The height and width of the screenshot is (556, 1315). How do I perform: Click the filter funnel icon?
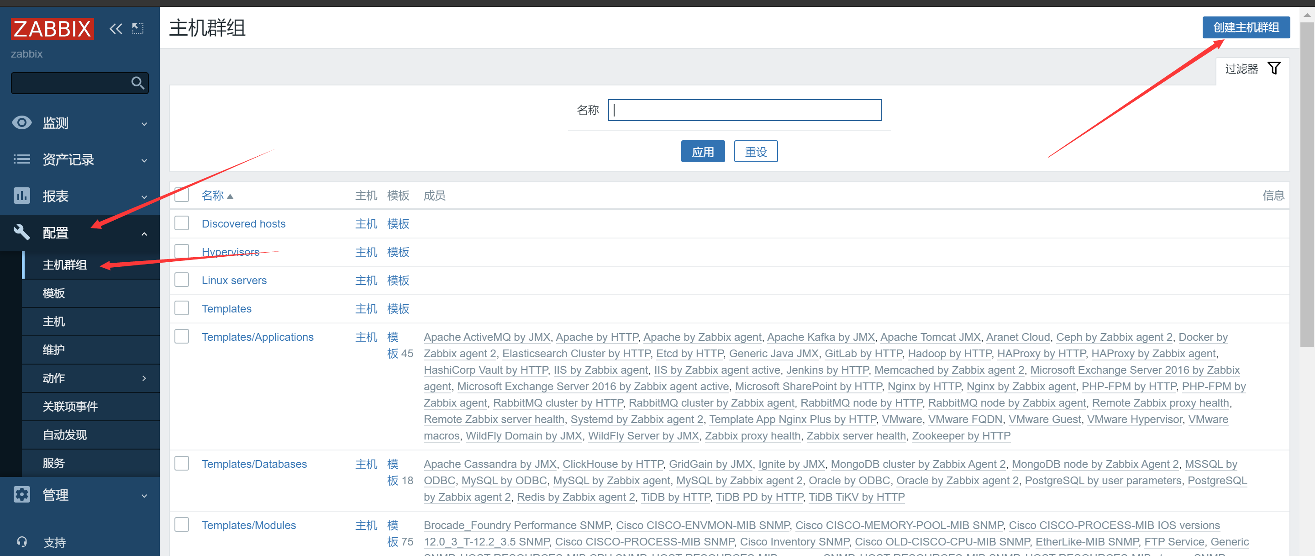[x=1273, y=69]
